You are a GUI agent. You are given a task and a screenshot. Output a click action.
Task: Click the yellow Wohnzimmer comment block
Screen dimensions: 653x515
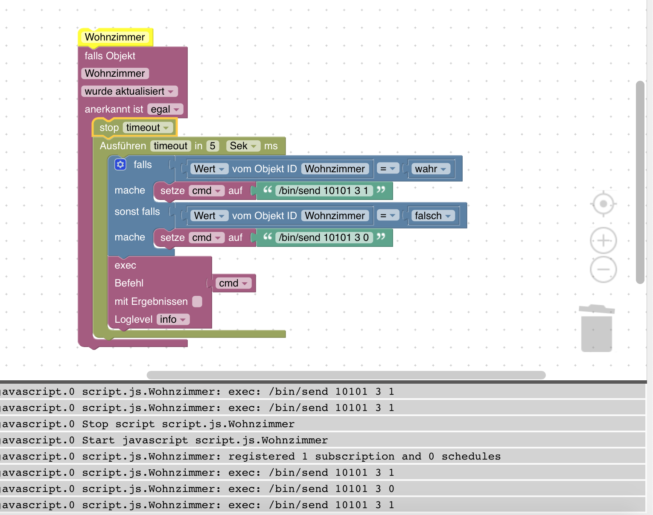pyautogui.click(x=115, y=37)
